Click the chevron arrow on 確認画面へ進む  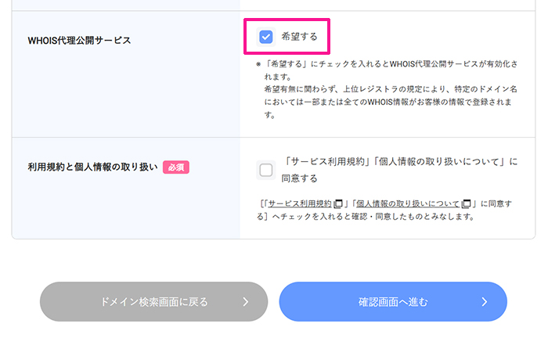[485, 302]
